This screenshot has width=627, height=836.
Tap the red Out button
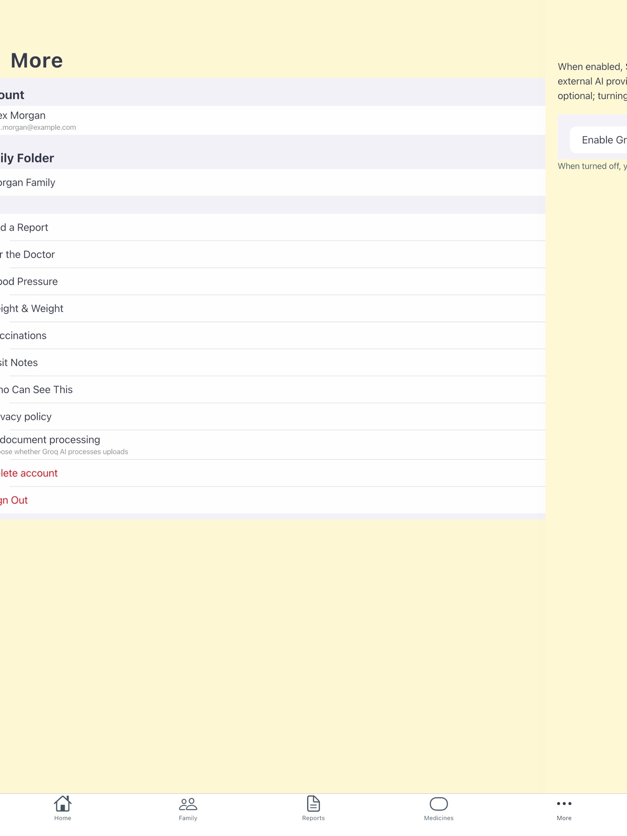tap(273, 500)
